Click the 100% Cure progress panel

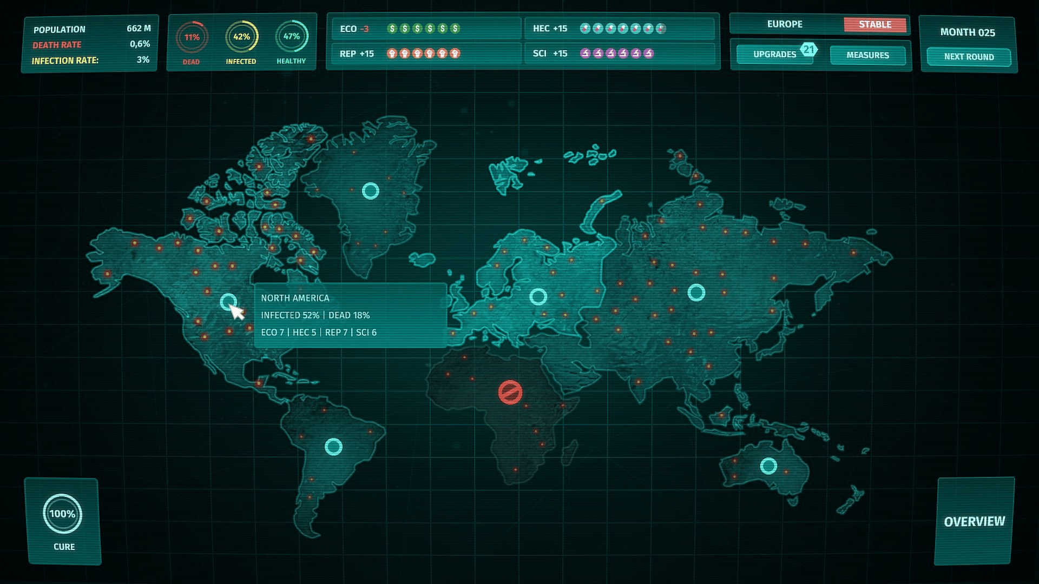[x=63, y=521]
